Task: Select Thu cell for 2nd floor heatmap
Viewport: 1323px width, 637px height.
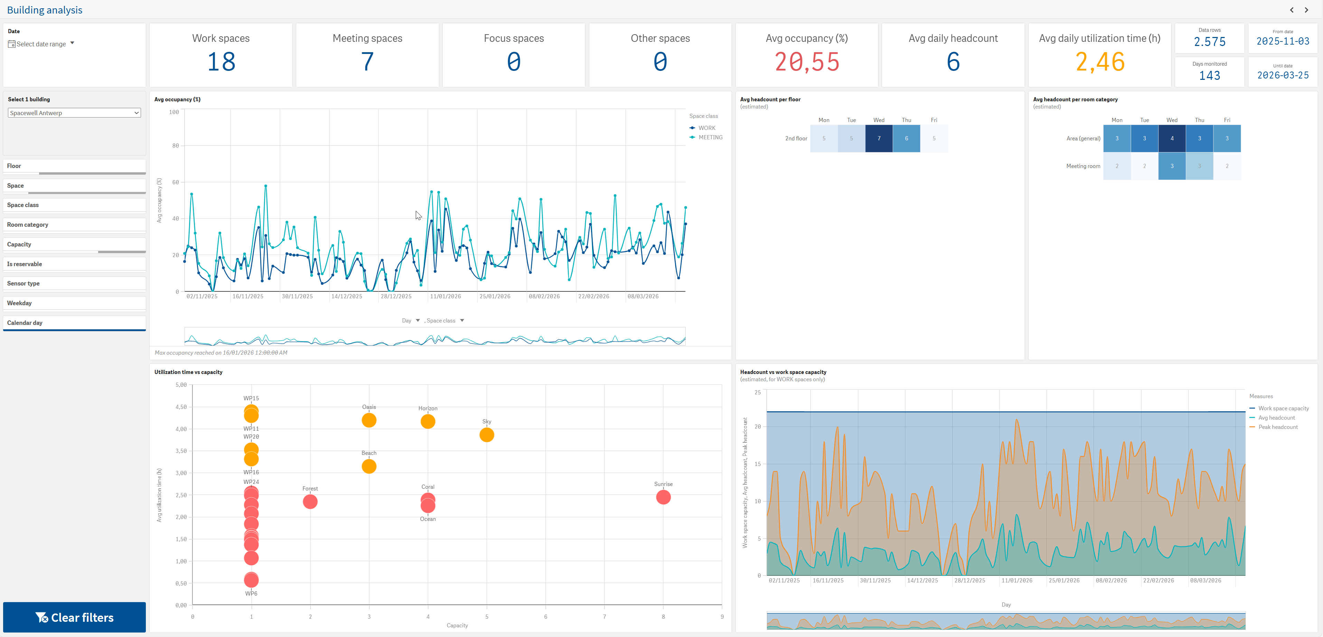Action: 907,139
